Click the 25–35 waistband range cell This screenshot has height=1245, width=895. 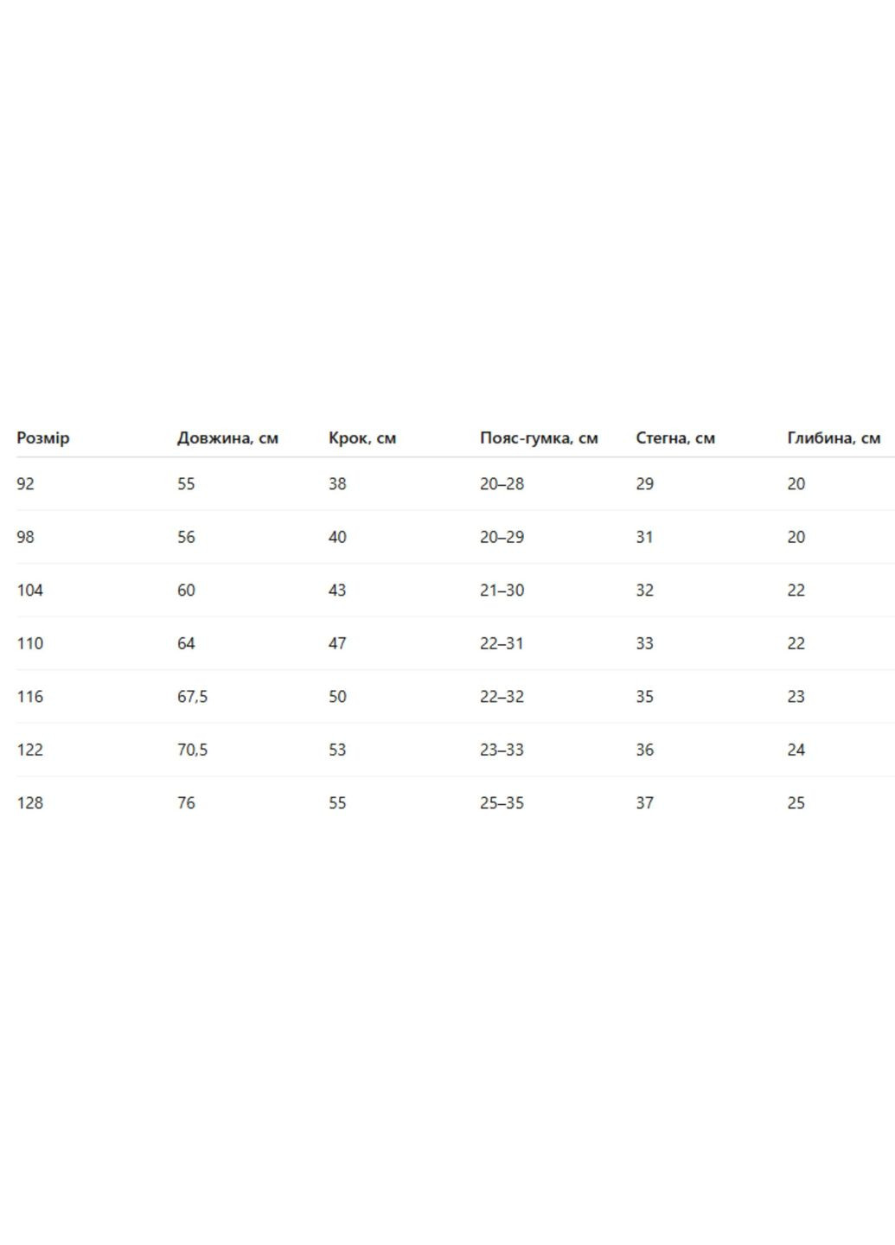[502, 803]
